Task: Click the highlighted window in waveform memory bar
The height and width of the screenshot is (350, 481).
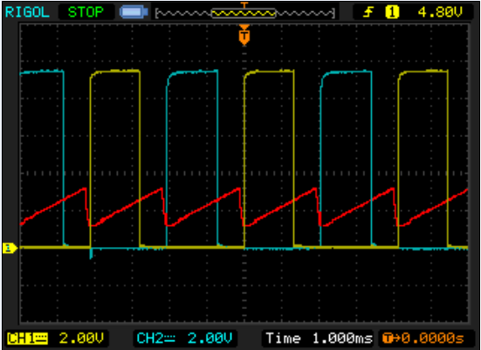Action: coord(244,13)
